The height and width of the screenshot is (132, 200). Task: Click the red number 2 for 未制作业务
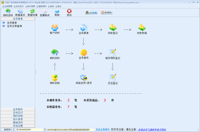[x=68, y=100]
